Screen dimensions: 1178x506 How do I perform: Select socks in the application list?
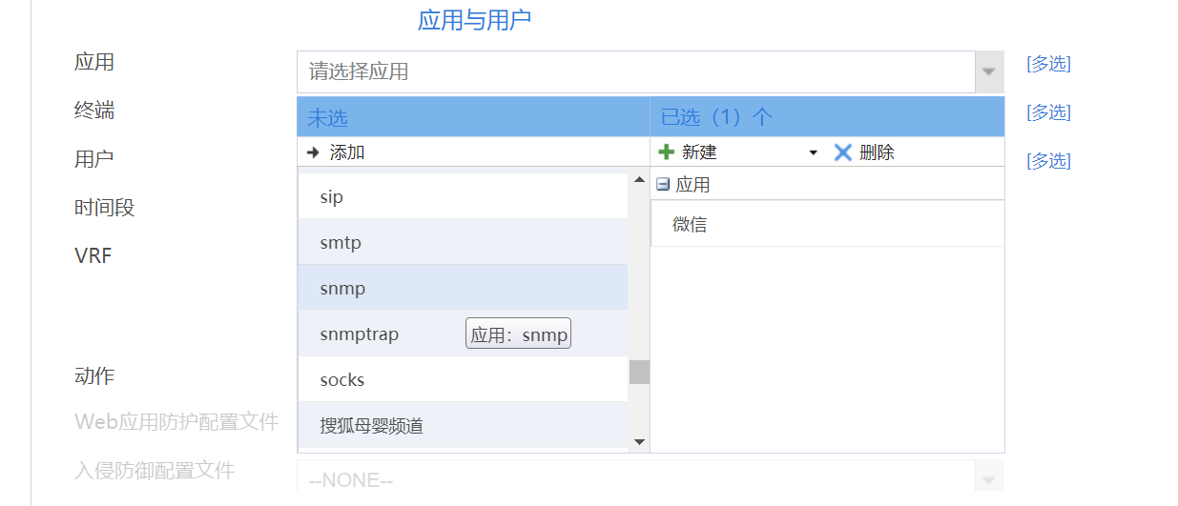(x=342, y=380)
